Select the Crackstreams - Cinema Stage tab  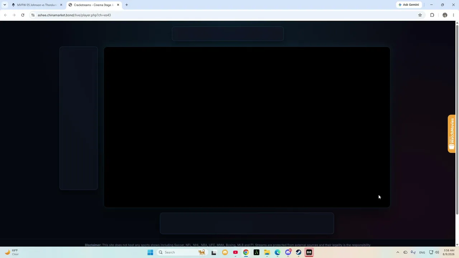point(93,5)
